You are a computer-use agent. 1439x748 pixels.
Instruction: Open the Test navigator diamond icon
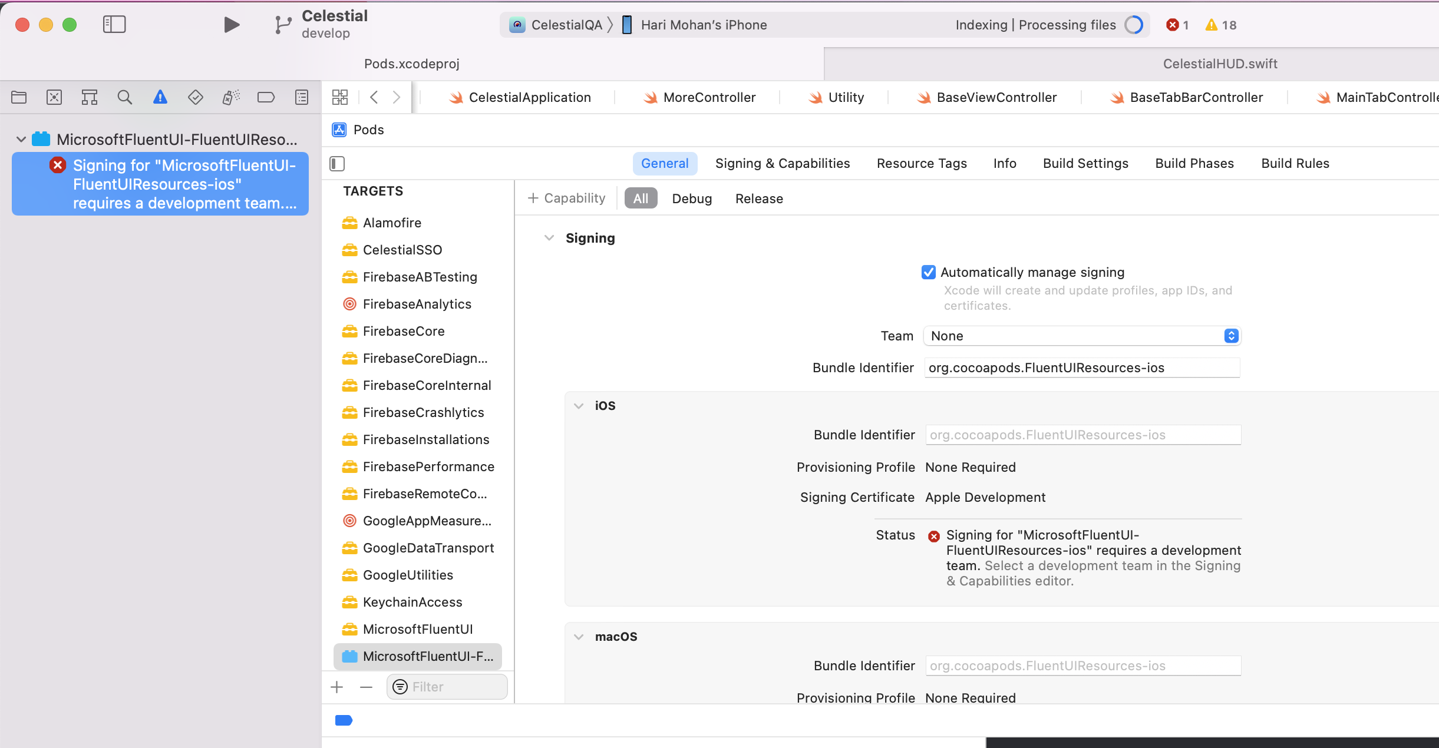pos(196,97)
